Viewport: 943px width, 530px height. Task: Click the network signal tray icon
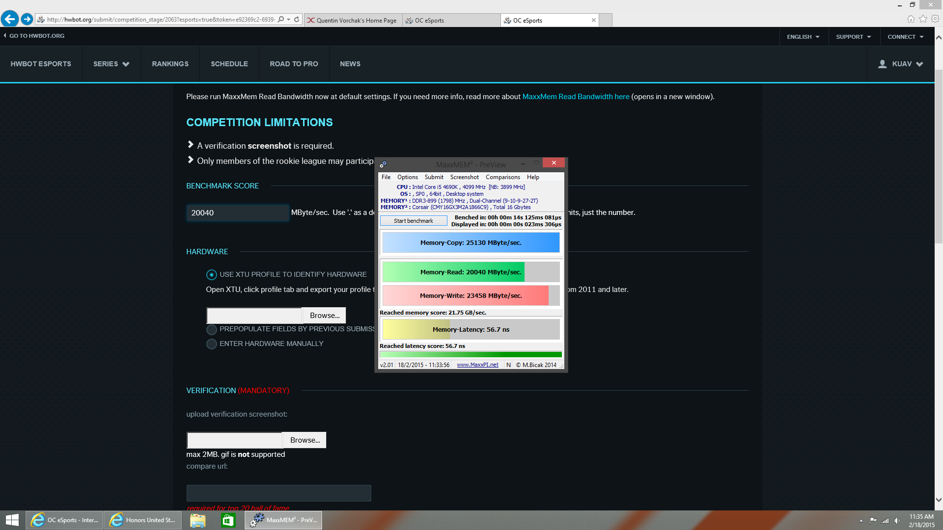(x=885, y=521)
